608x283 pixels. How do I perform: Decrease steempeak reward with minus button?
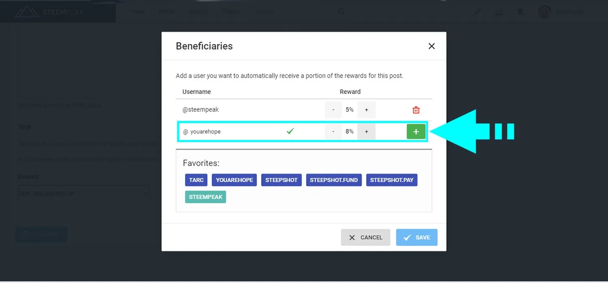(x=334, y=110)
